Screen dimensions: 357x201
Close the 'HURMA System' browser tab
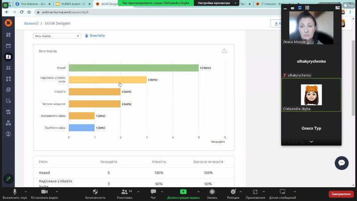pyautogui.click(x=90, y=4)
